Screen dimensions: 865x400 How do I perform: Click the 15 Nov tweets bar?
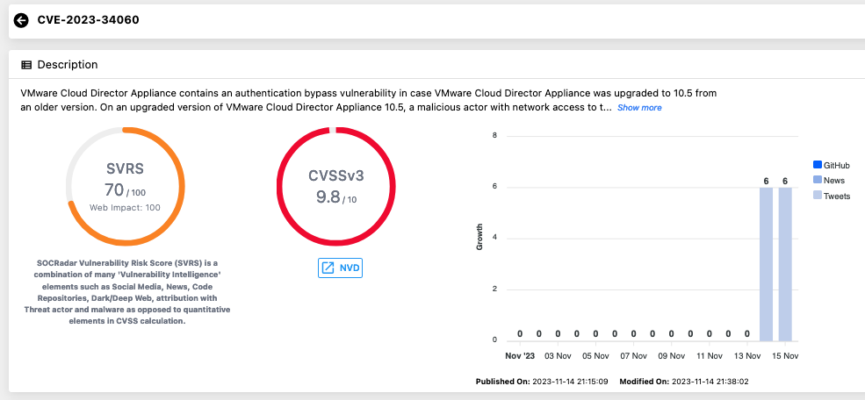pos(785,264)
